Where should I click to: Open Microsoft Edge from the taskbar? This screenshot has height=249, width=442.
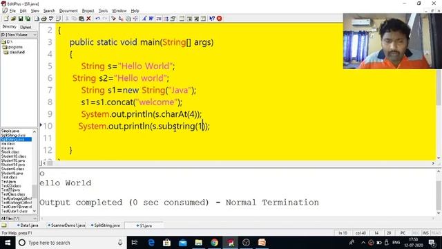pos(151,243)
